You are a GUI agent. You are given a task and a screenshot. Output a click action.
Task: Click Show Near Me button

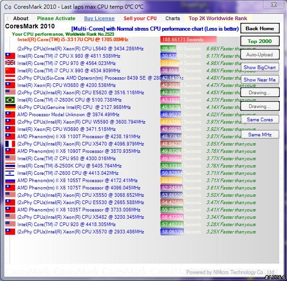260,80
